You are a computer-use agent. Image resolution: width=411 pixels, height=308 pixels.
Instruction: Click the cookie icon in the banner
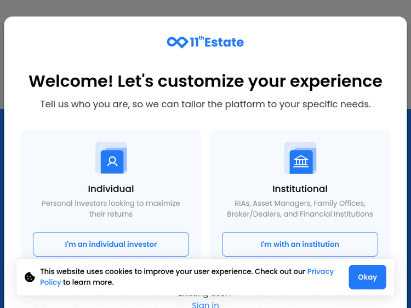coord(30,277)
